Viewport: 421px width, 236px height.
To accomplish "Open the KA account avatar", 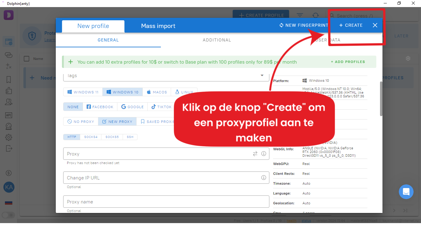I will pos(9,187).
